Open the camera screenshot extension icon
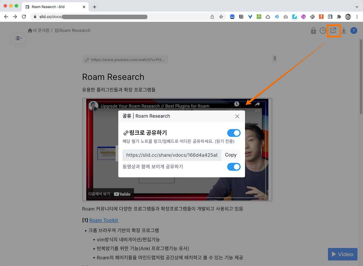The height and width of the screenshot is (266, 363). (286, 17)
